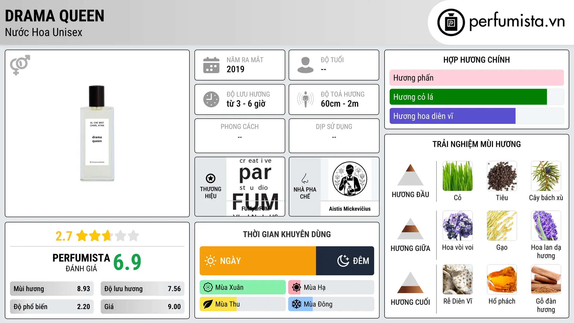
Task: Click the moon icon in the Đêm bar
Action: coord(343,261)
